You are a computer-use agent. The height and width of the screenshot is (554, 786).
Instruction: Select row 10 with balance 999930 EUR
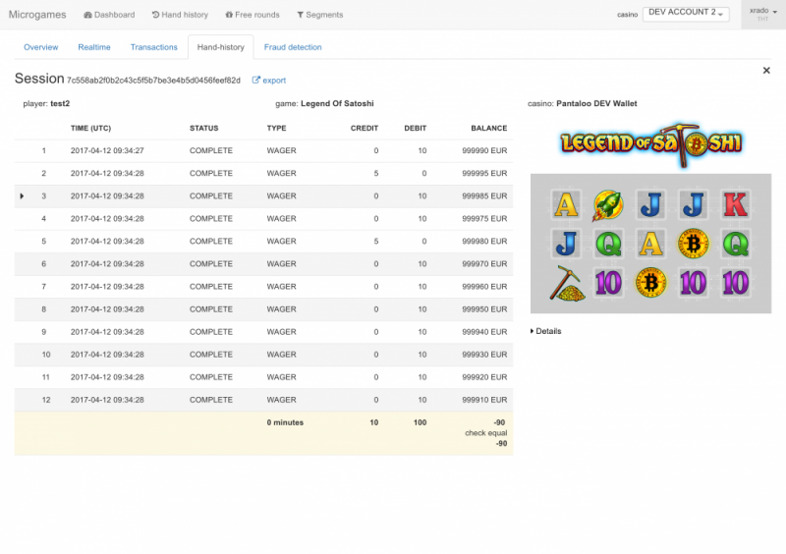click(263, 355)
